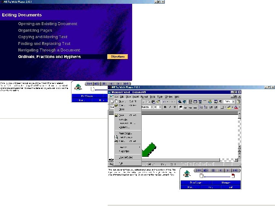275x206 pixels.
Task: Click the Tables and Borders icon
Action: 191,101
